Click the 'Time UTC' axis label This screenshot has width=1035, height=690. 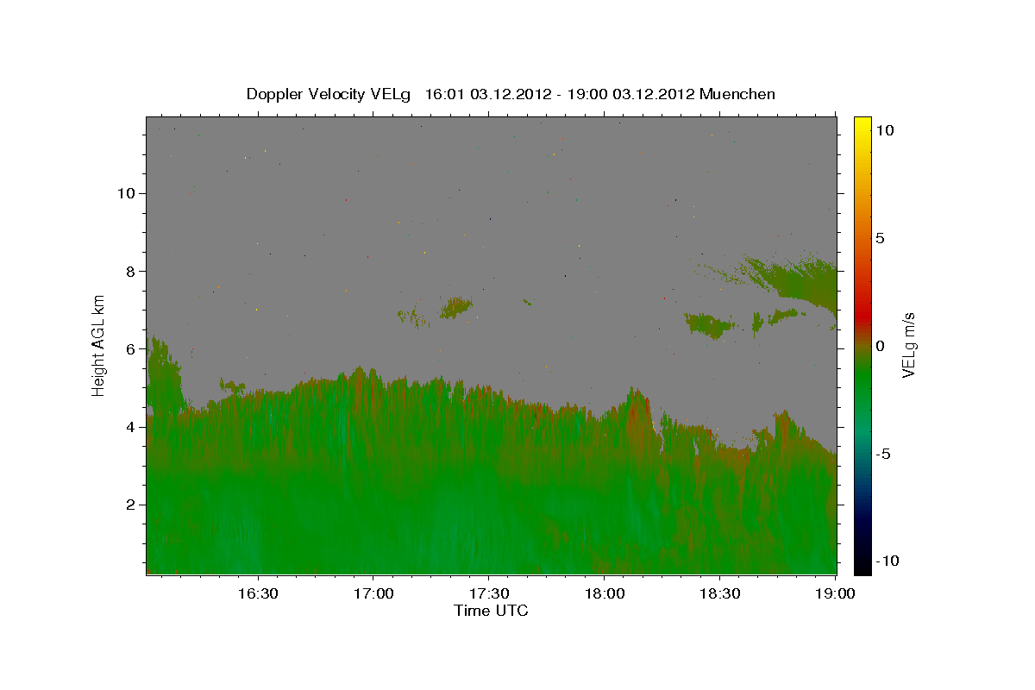tap(491, 611)
